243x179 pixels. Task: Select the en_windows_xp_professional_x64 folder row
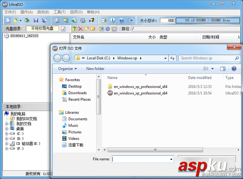tap(174, 86)
